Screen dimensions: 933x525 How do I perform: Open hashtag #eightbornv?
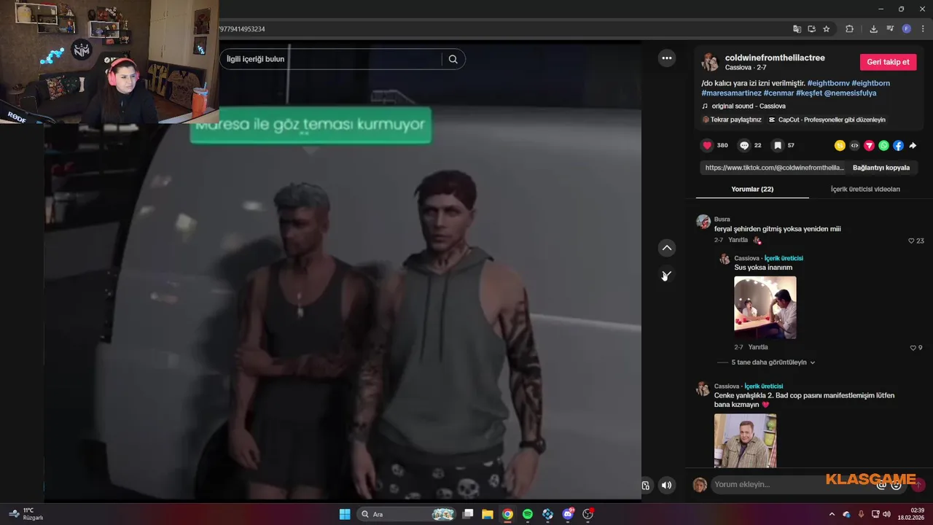tap(828, 83)
